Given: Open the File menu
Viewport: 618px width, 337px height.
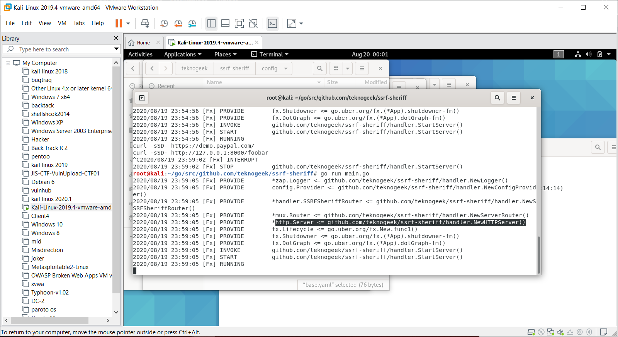Looking at the screenshot, I should (10, 23).
